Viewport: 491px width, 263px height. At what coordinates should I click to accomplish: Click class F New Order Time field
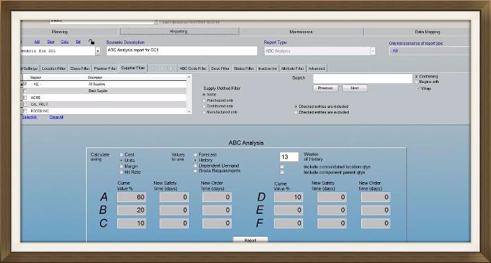pos(375,224)
